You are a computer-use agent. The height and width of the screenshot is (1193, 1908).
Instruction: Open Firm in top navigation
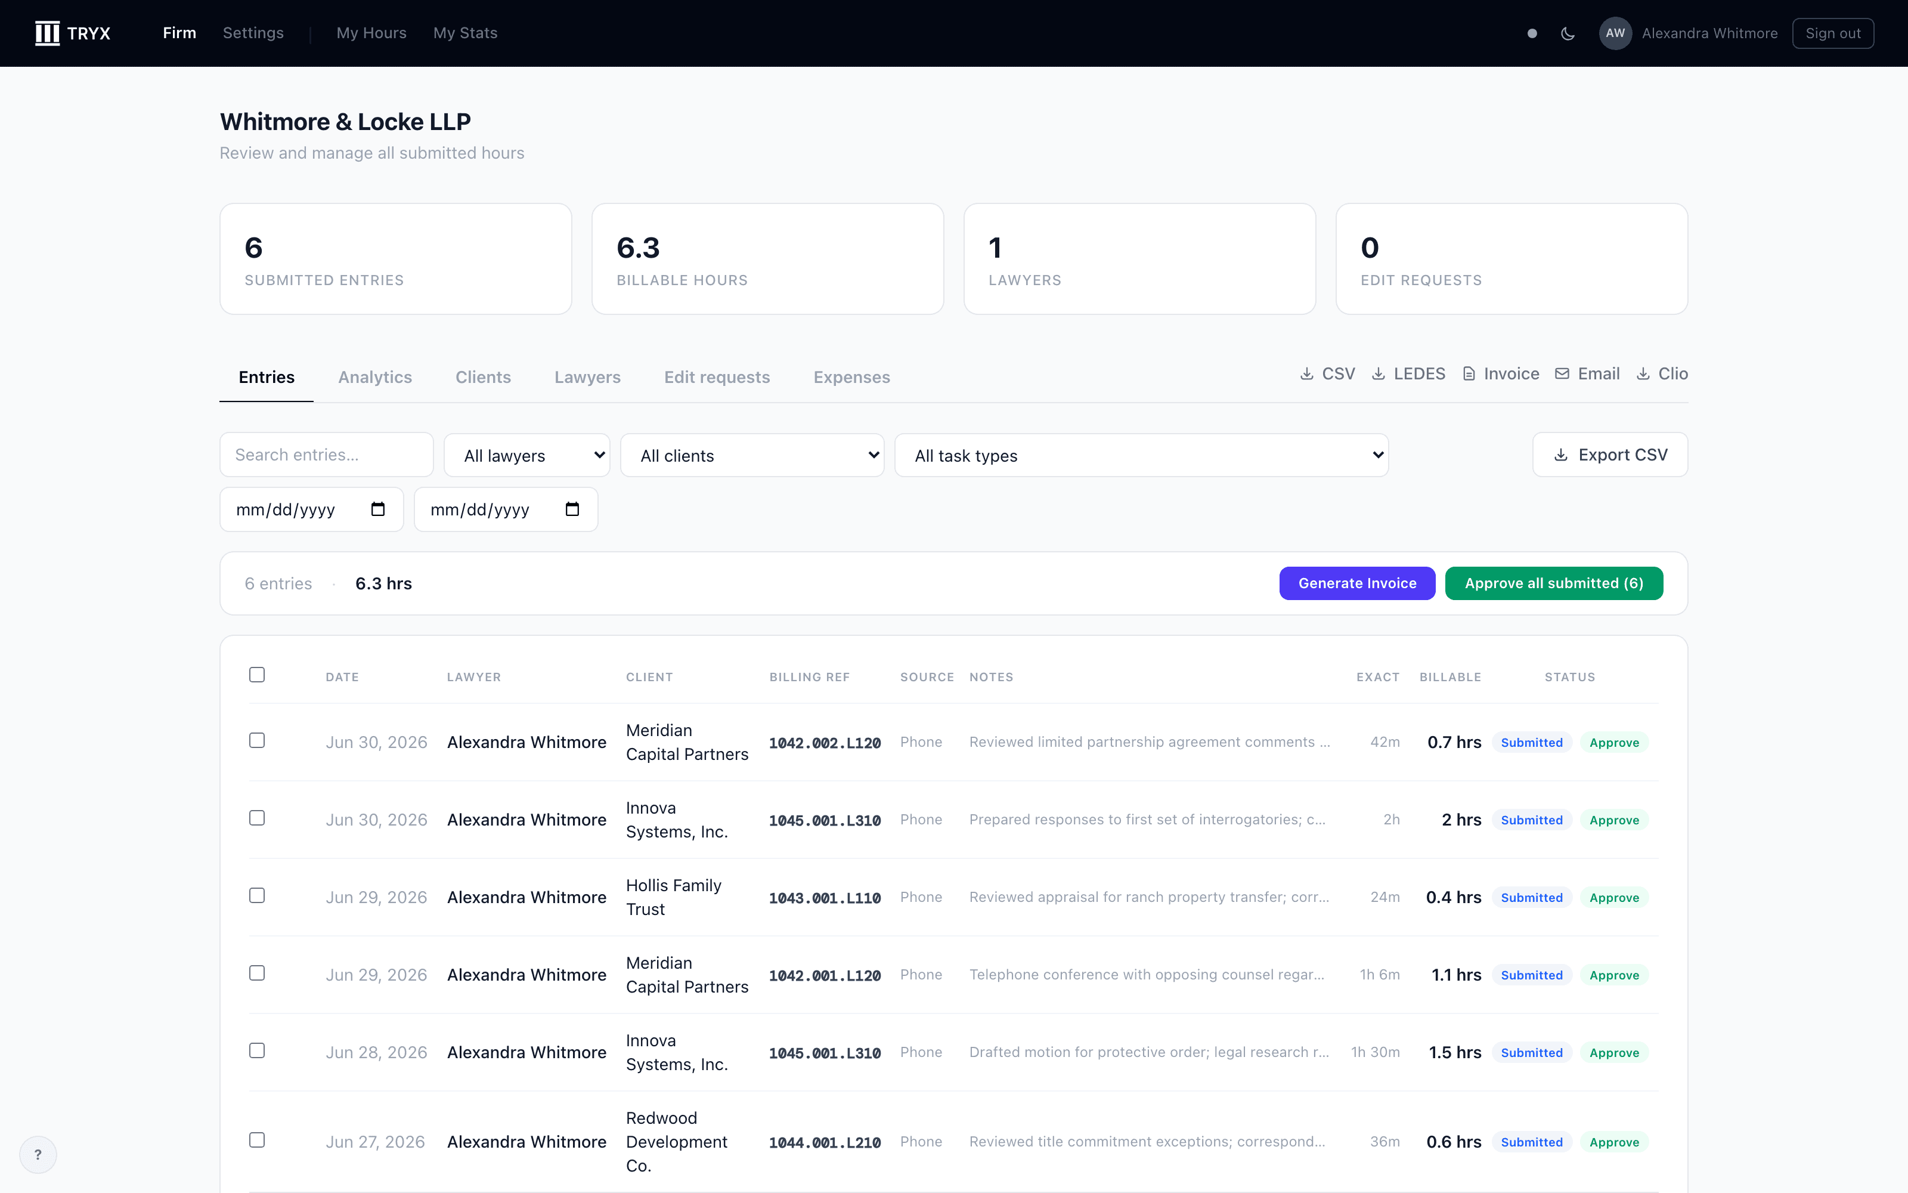(x=179, y=33)
